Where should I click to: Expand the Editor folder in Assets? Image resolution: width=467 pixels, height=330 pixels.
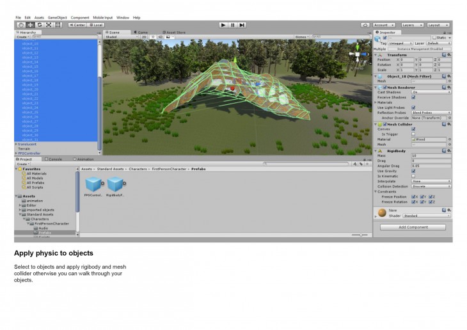tap(20, 205)
